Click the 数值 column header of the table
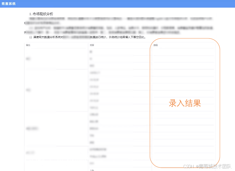Screen dimensions: 235x171 [x=156, y=45]
